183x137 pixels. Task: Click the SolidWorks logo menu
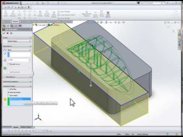point(11,3)
